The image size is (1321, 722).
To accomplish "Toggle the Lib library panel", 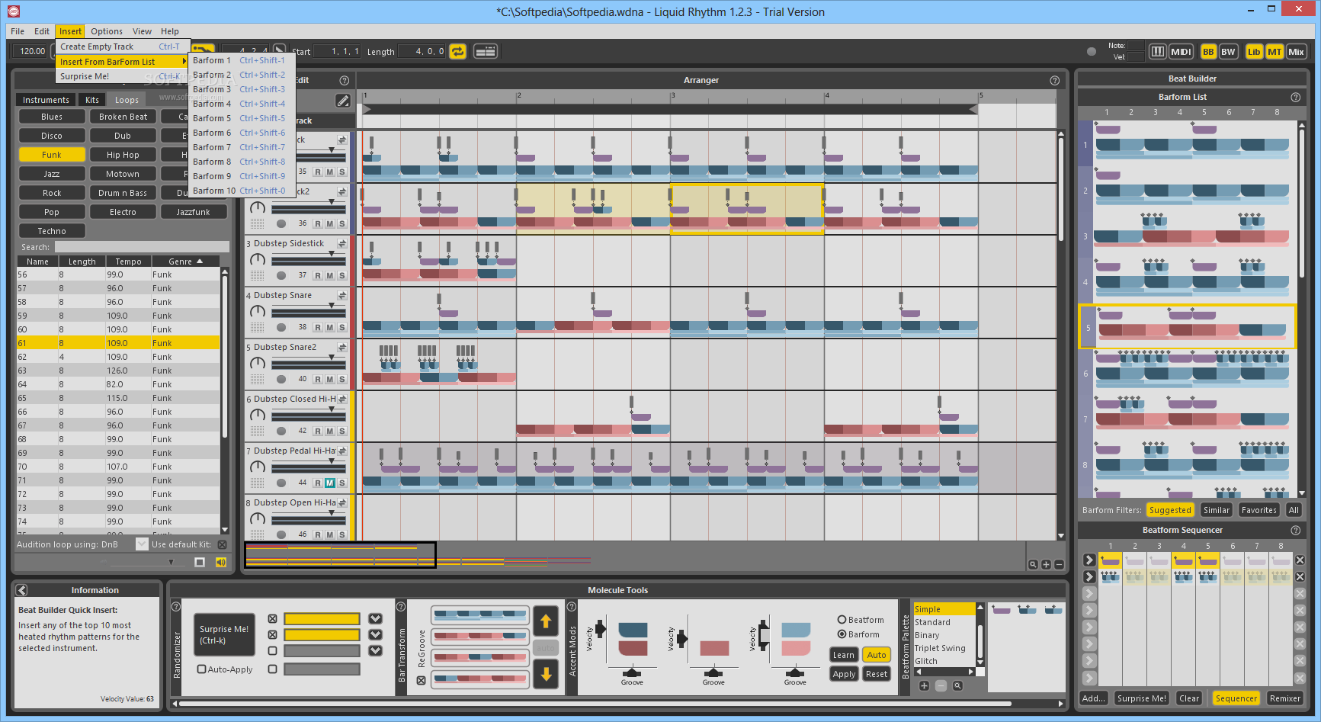I will pos(1254,52).
